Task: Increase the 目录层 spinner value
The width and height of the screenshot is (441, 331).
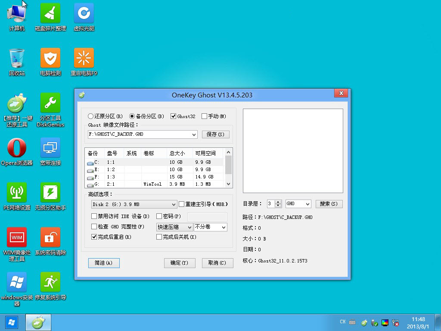Action: pyautogui.click(x=278, y=202)
